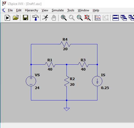Screen dimensions: 134x128
Task: Open the Control Panel hammer icon
Action: [x=36, y=18]
